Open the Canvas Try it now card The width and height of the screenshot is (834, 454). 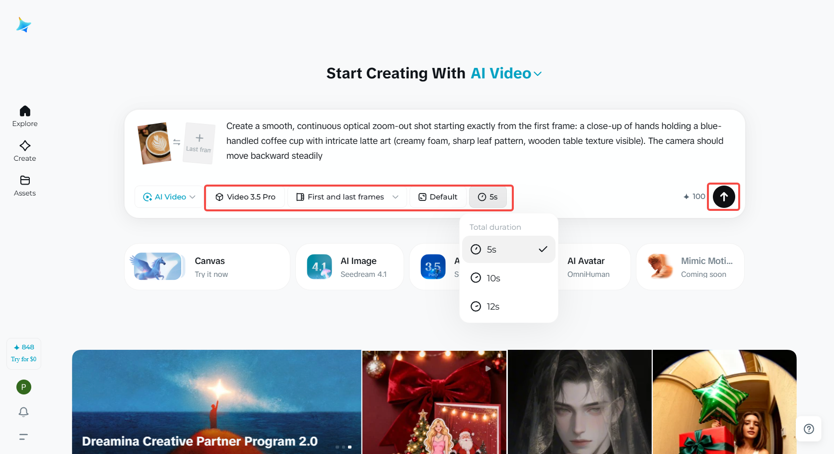207,267
